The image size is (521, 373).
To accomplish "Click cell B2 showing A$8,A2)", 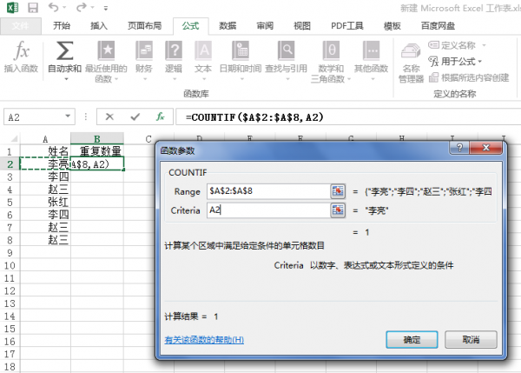I will point(97,164).
